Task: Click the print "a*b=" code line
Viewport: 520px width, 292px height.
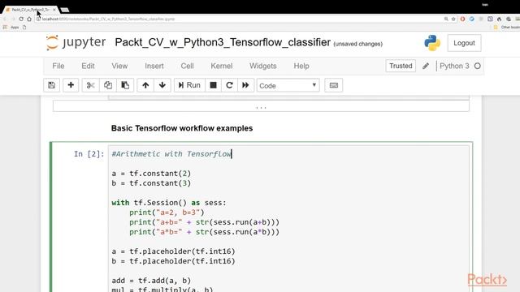Action: coord(204,232)
